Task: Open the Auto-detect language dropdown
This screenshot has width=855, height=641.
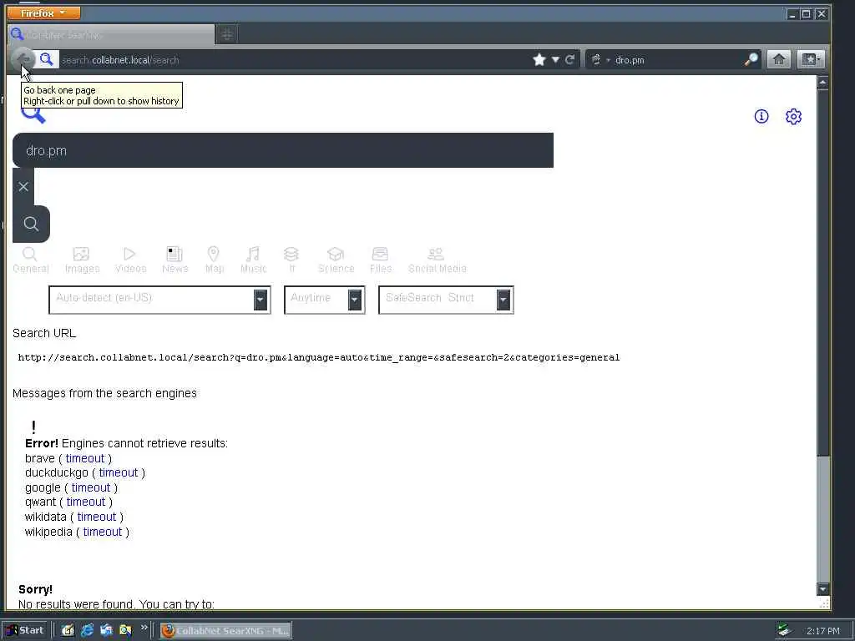Action: coord(159,300)
